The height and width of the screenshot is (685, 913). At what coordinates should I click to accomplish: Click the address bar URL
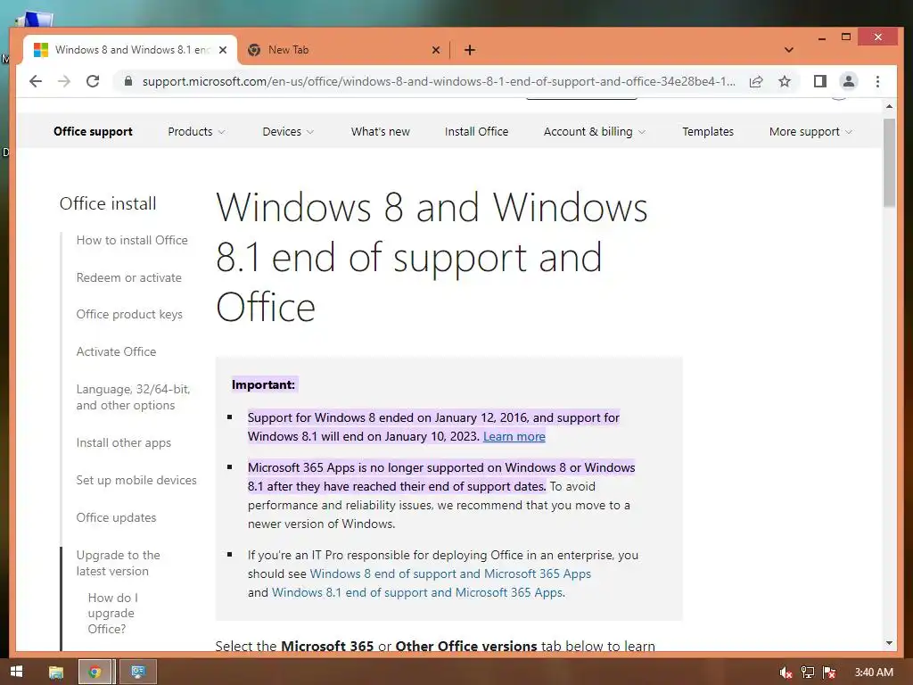tap(439, 81)
